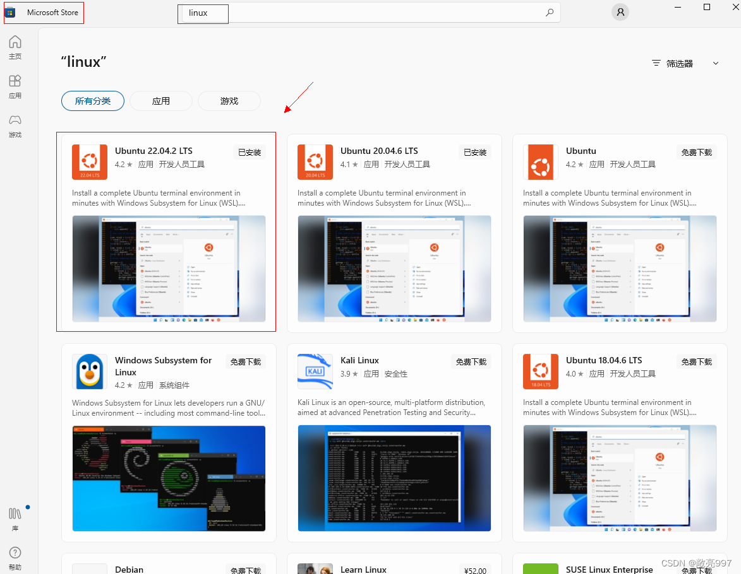Click the Ubuntu 20.04.6 LTS title

point(379,151)
